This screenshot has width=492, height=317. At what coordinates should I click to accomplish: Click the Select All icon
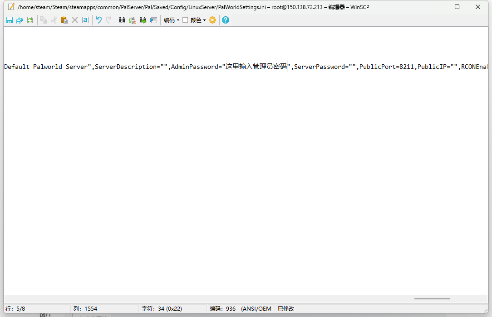pyautogui.click(x=85, y=20)
